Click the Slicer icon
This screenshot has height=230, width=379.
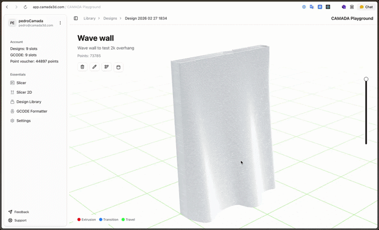point(12,83)
